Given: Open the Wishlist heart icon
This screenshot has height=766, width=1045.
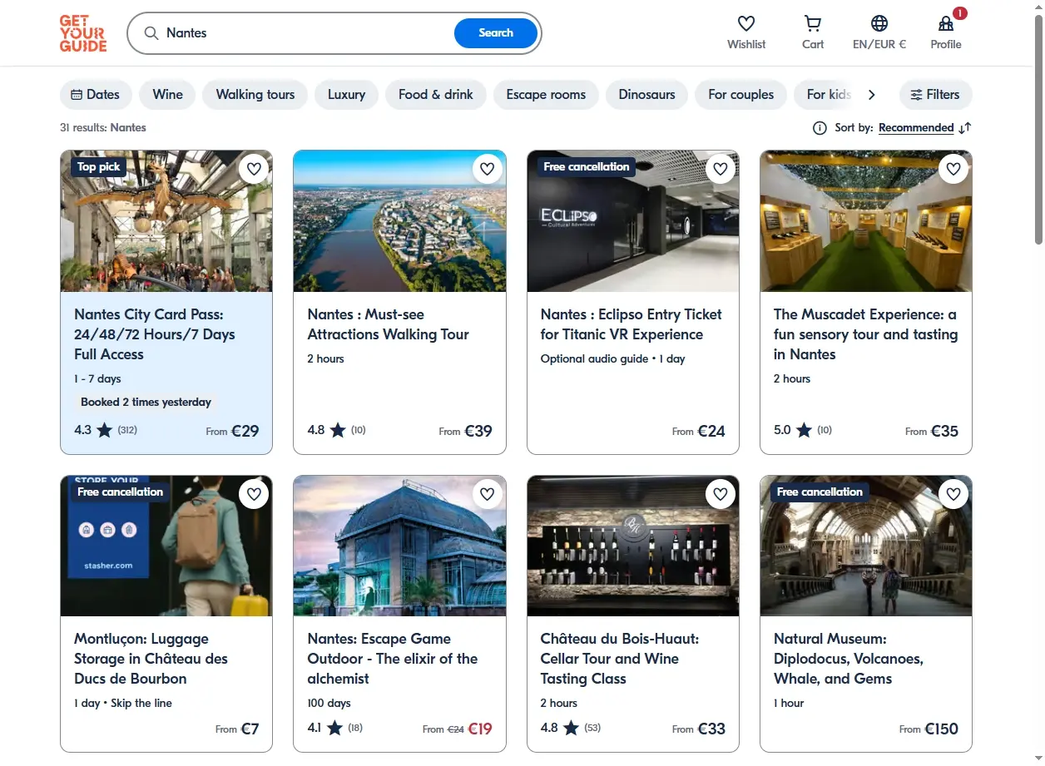Looking at the screenshot, I should point(746,24).
